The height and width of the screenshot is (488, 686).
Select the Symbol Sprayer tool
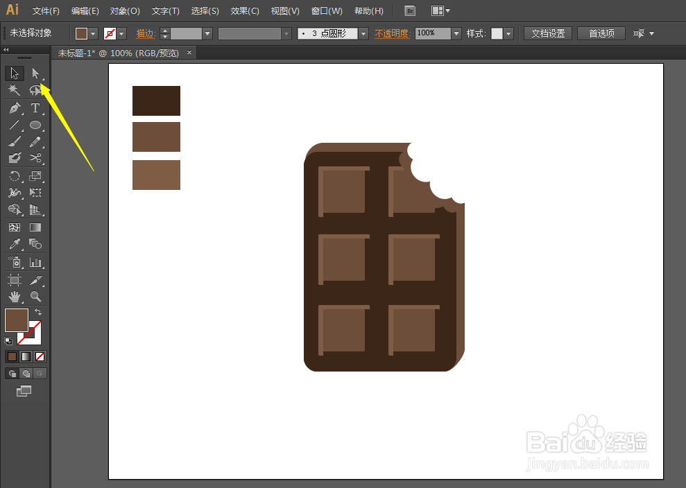(15, 262)
